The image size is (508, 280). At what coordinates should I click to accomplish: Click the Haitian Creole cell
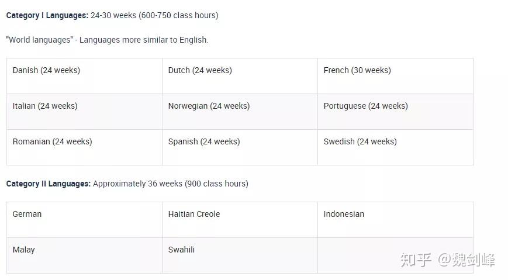click(194, 214)
